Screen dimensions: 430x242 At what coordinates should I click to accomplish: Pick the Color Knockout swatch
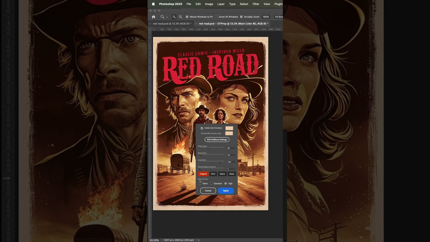pyautogui.click(x=229, y=128)
